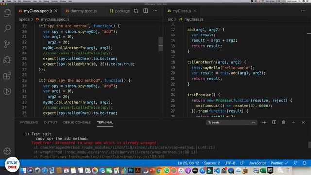
Task: Open the Explorer view in activity bar
Action: pyautogui.click(x=7, y=13)
